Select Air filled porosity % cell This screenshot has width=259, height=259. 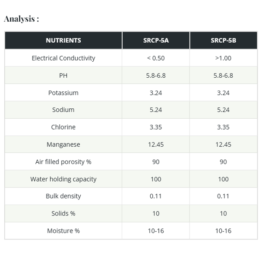pos(63,162)
